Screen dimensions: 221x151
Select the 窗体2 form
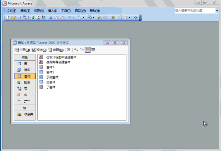47,72
